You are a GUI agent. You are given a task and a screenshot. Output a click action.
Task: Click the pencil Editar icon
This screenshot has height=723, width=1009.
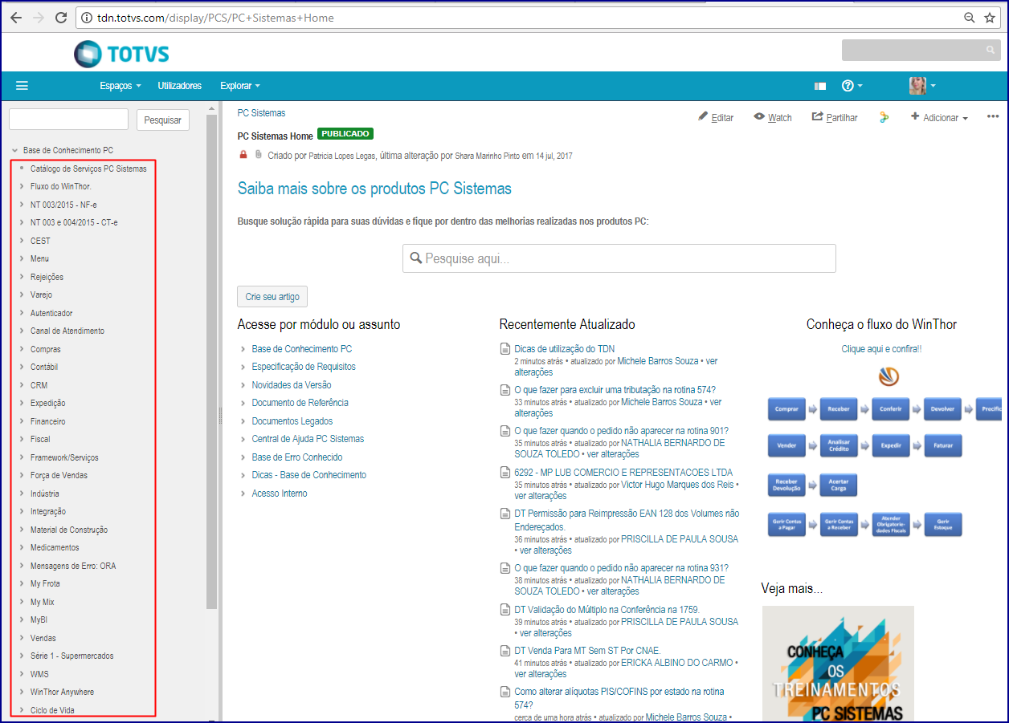pos(703,117)
